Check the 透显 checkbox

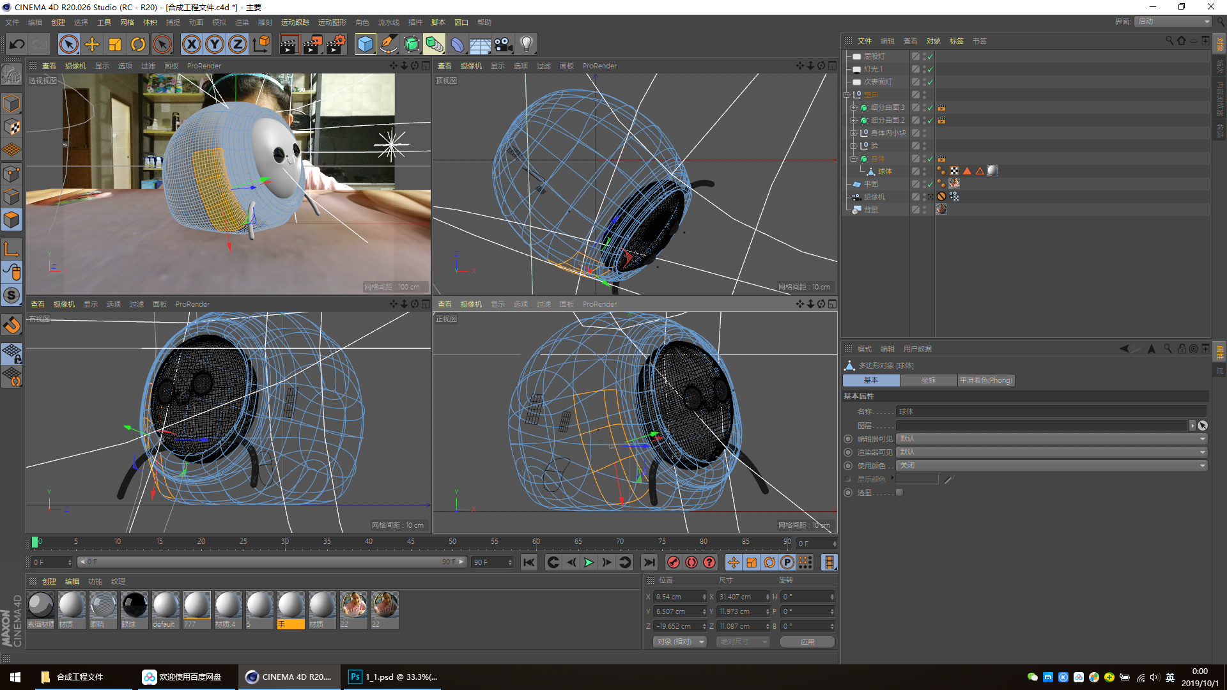[900, 493]
